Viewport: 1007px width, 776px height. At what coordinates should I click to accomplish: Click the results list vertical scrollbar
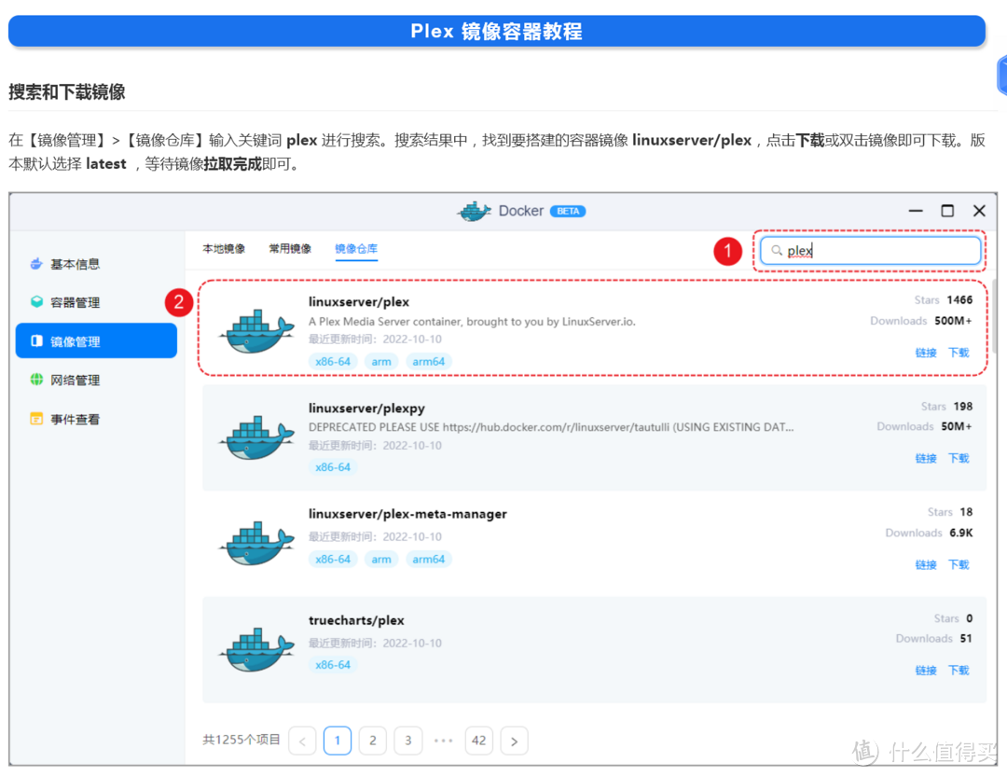tap(995, 316)
